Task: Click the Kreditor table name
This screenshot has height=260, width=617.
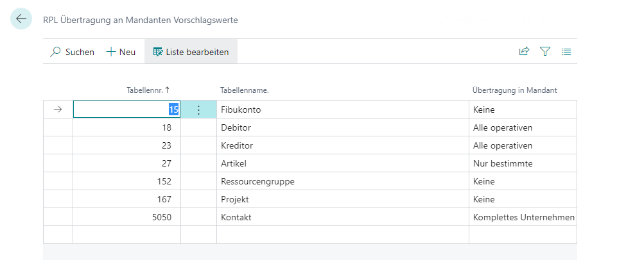Action: click(237, 146)
